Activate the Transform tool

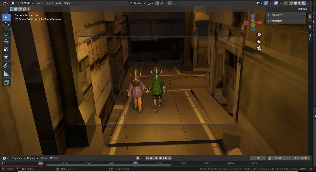click(x=6, y=57)
